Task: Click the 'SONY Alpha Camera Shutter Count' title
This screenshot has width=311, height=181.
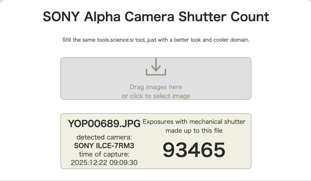Action: pos(155,17)
